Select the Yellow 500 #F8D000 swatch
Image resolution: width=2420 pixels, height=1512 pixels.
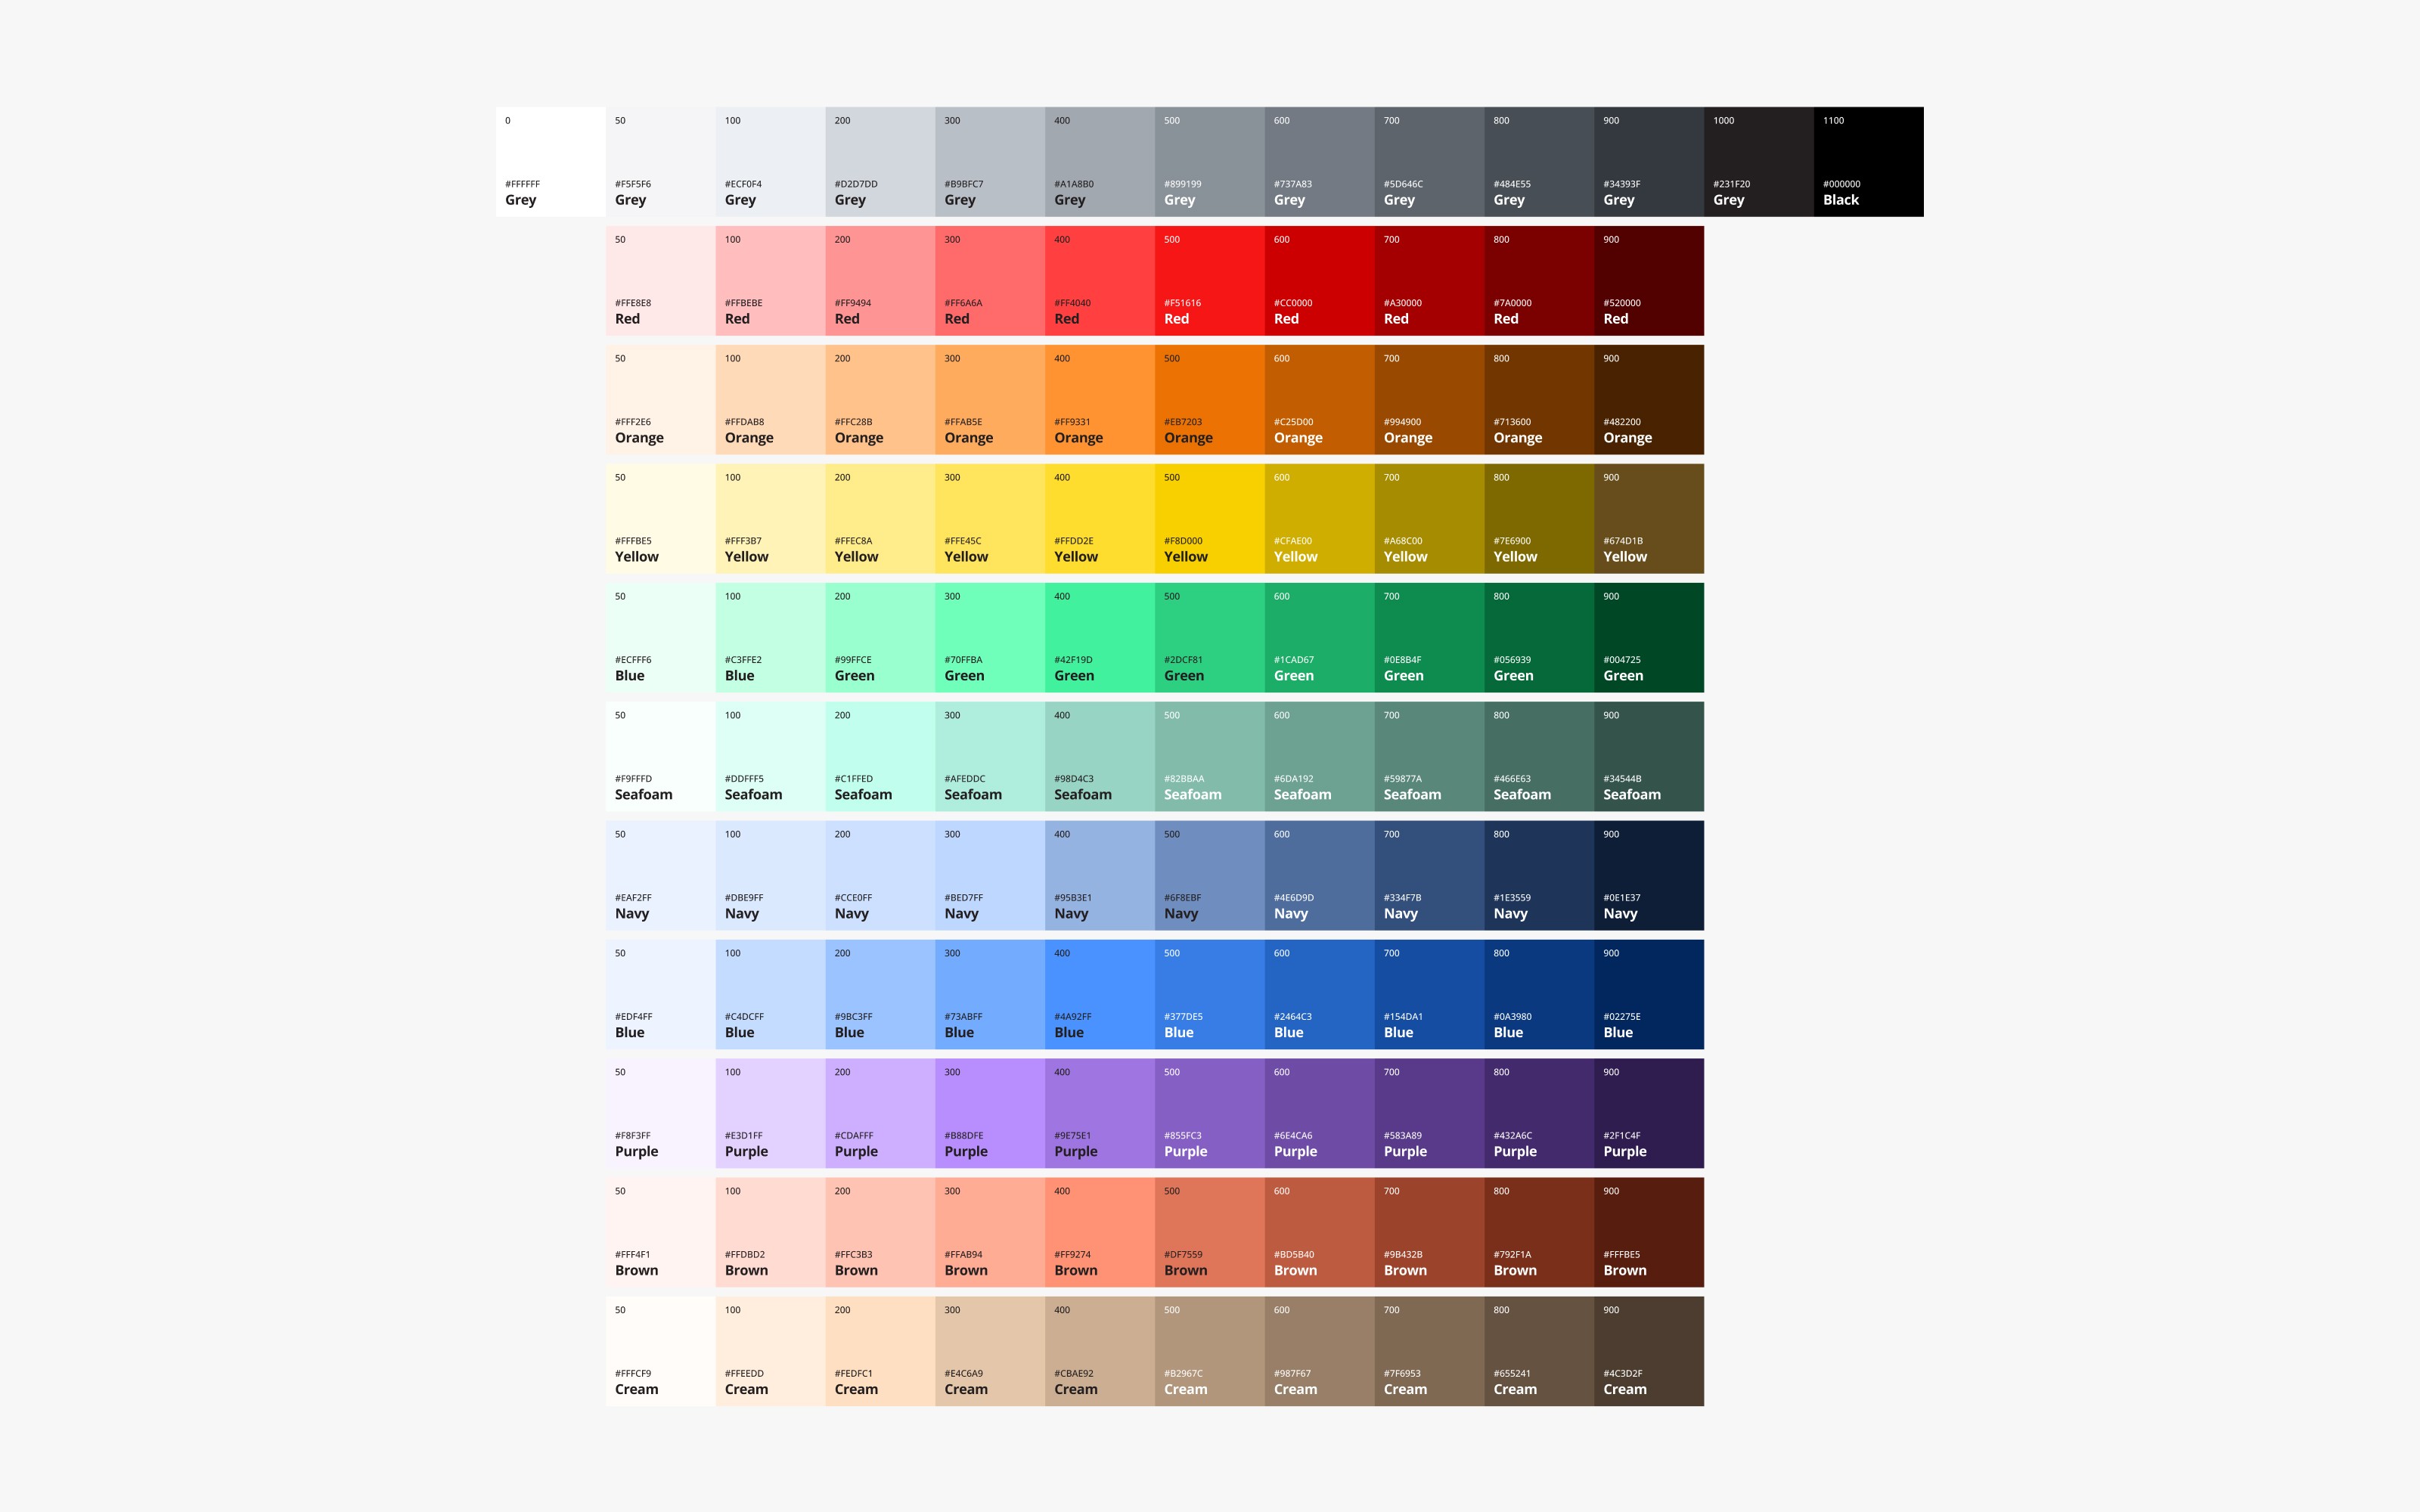pyautogui.click(x=1209, y=518)
